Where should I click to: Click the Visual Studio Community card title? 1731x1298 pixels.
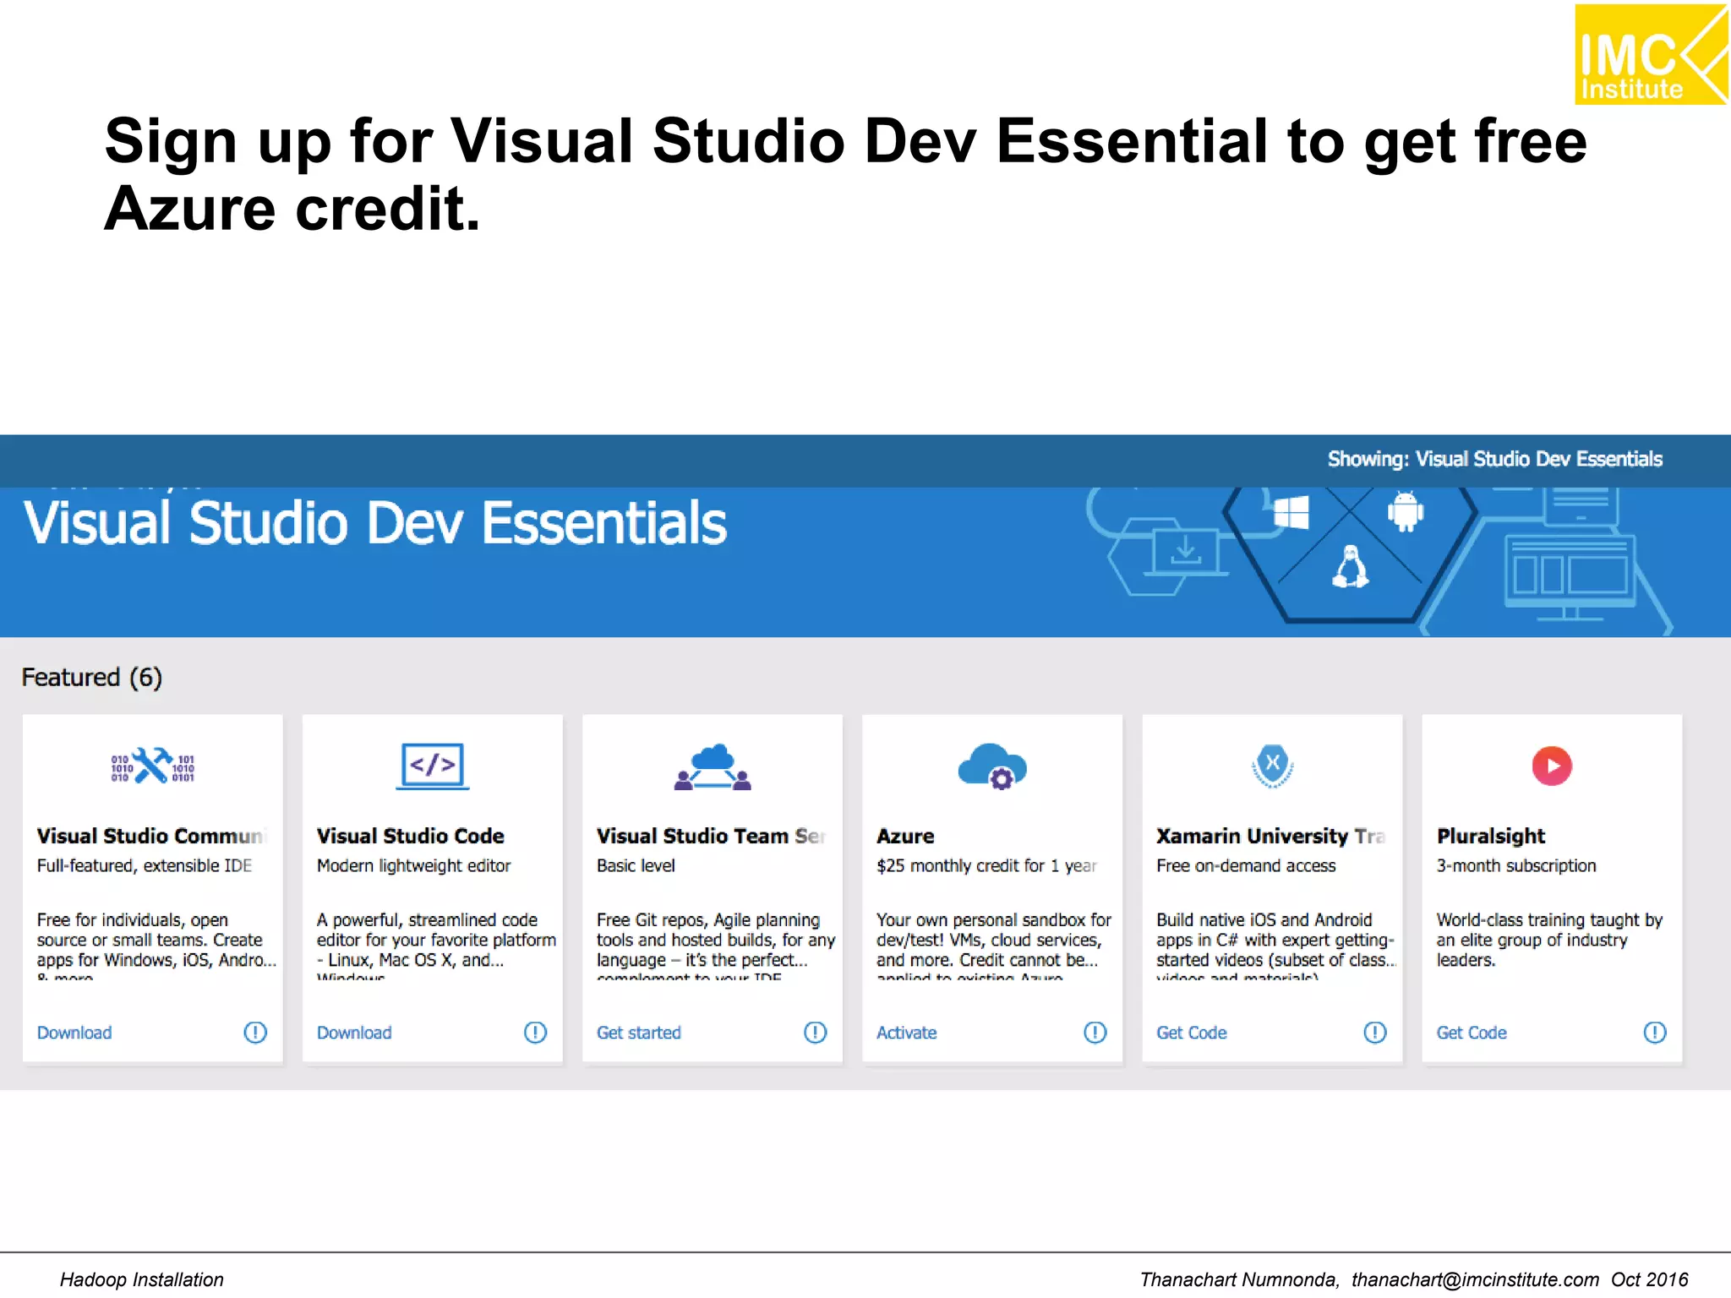(x=152, y=836)
